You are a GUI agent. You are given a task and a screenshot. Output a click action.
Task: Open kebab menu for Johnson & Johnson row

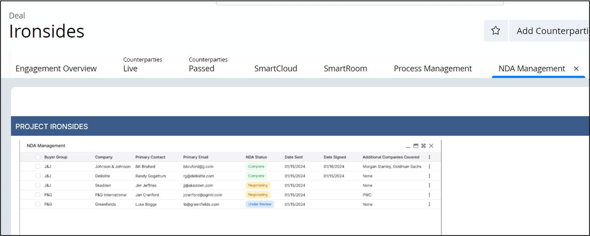tap(429, 167)
